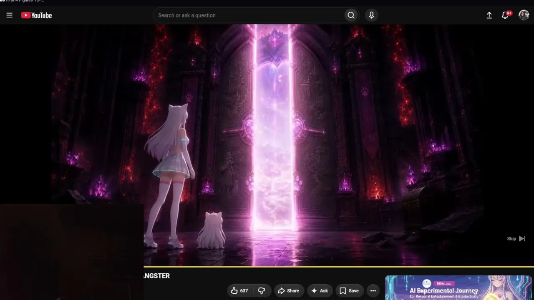This screenshot has width=534, height=300.
Task: Save the video to a playlist
Action: click(x=349, y=291)
